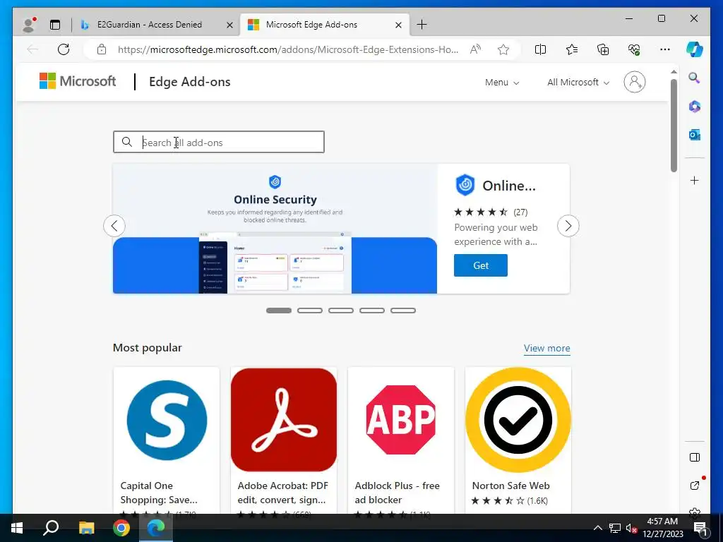Open the taskbar clock showing 4:57 AM
The height and width of the screenshot is (542, 723).
662,528
